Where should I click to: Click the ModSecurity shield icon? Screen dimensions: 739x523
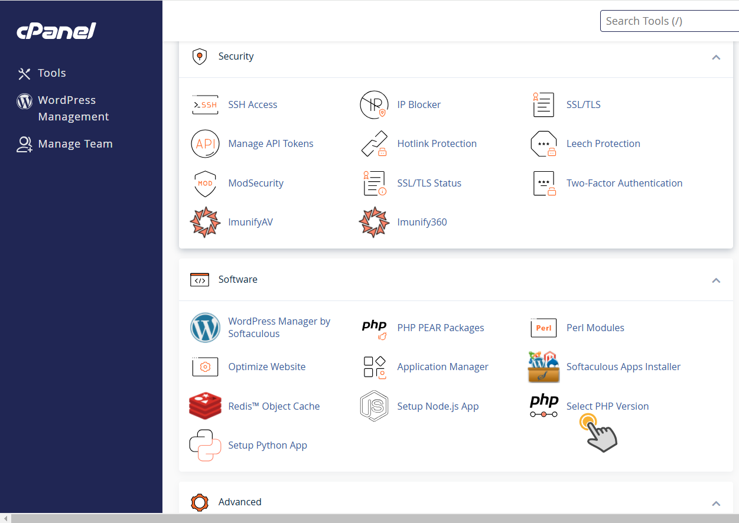(x=205, y=183)
